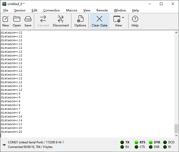Click the View toolbar icon
The height and width of the screenshot is (152, 179).
(x=117, y=21)
